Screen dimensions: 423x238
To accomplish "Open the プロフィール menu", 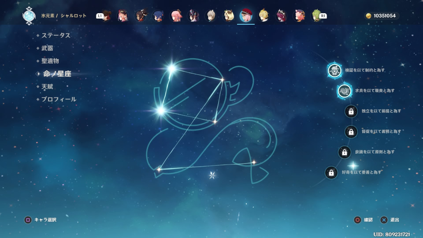I will [x=59, y=99].
